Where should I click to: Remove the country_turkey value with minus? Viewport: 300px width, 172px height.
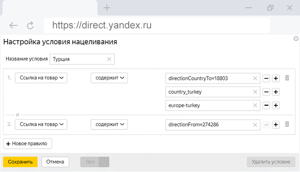(266, 92)
